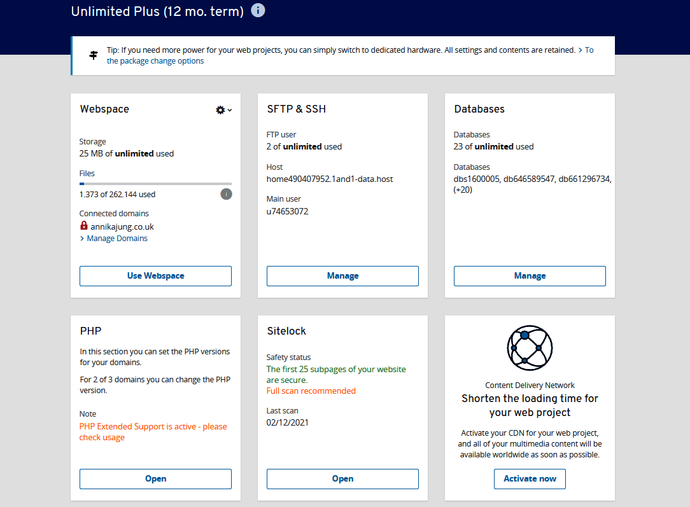Image resolution: width=690 pixels, height=507 pixels.
Task: Open the Sitelock panel
Action: coord(342,478)
